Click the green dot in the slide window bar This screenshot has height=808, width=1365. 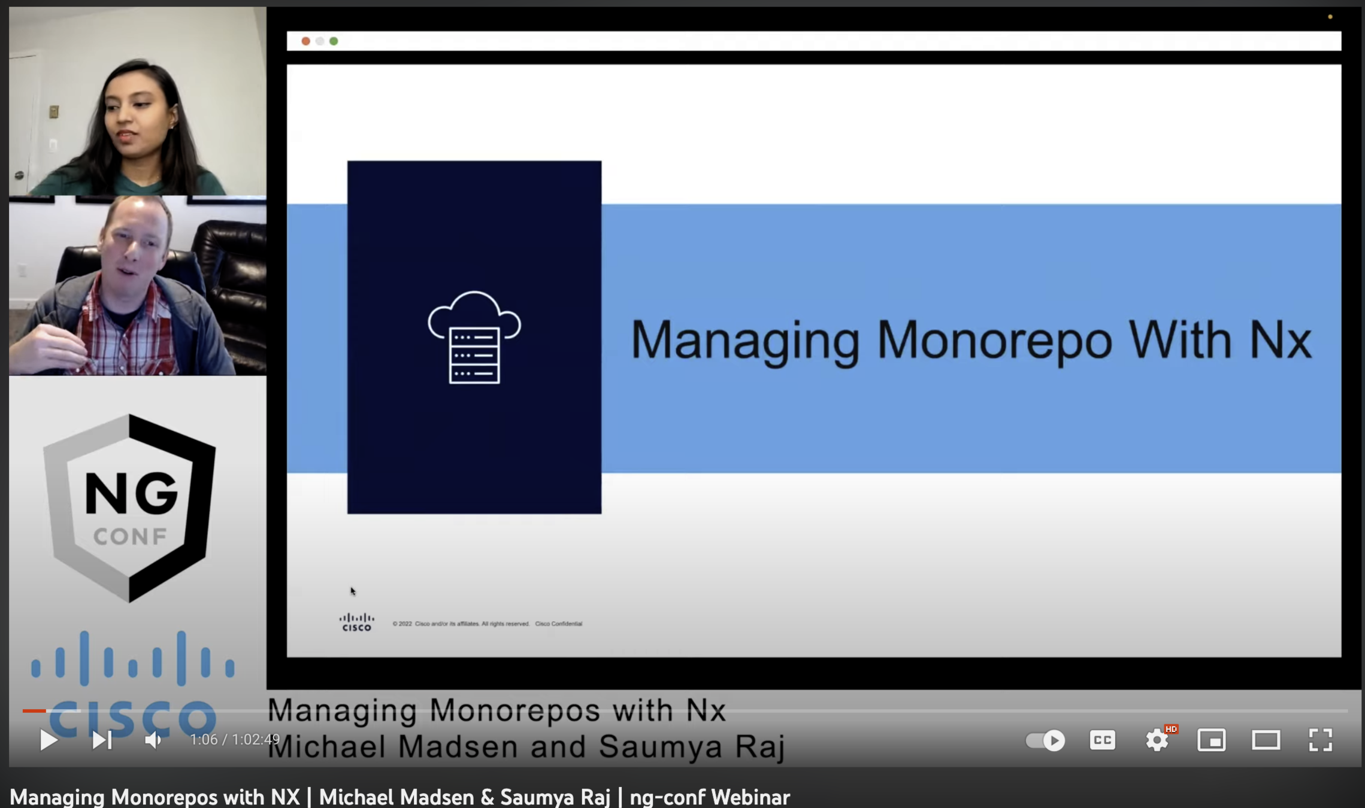pos(334,41)
